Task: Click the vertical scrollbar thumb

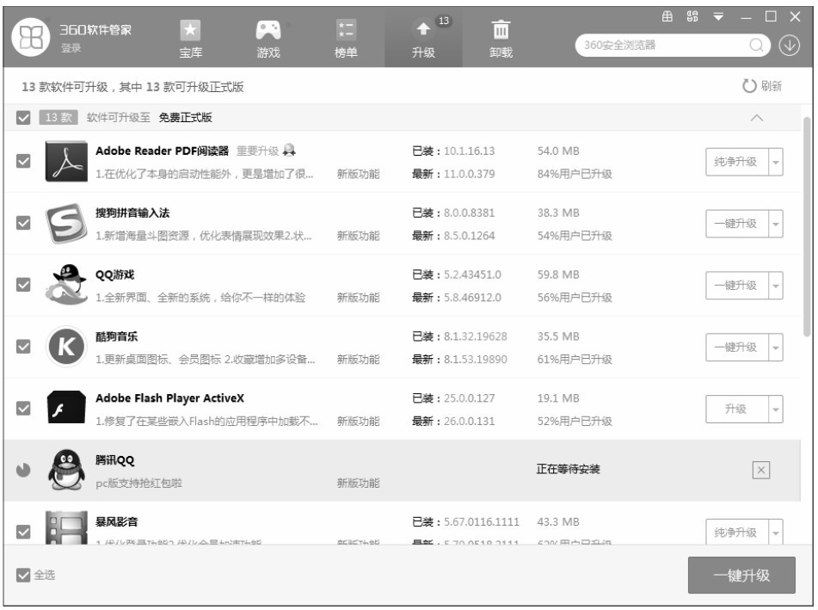Action: click(x=807, y=227)
